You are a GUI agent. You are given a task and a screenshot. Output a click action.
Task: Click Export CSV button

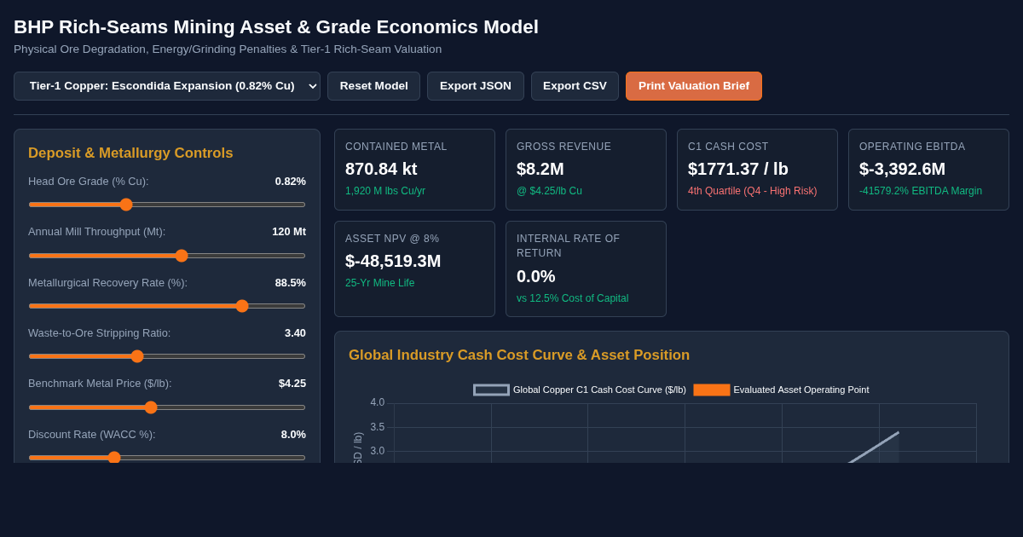575,86
